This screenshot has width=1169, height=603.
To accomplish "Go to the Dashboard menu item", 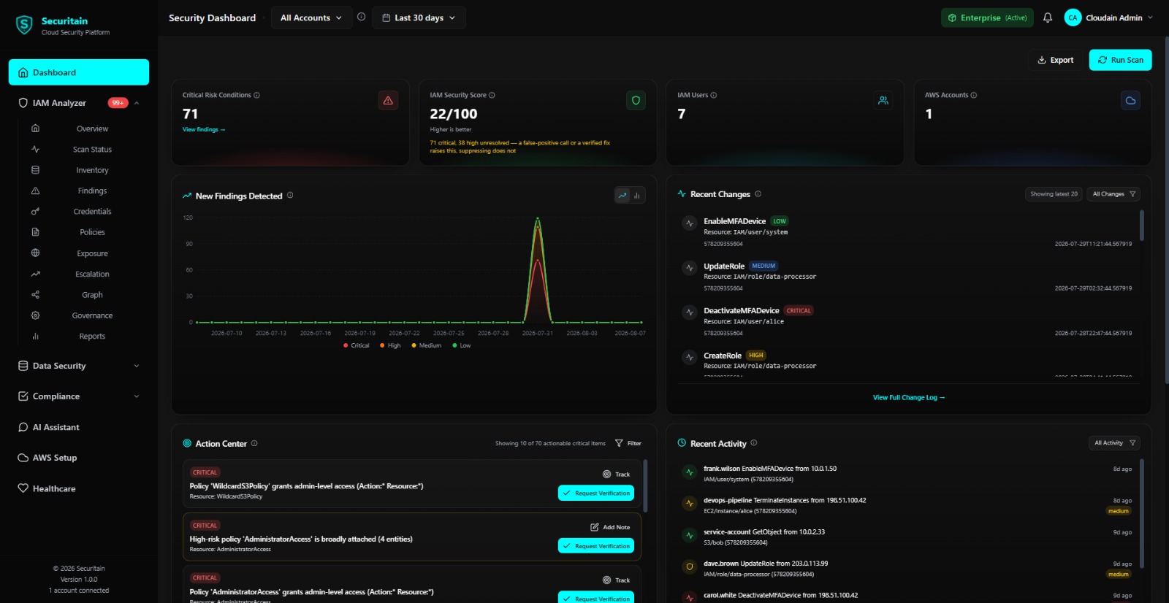I will click(x=79, y=72).
